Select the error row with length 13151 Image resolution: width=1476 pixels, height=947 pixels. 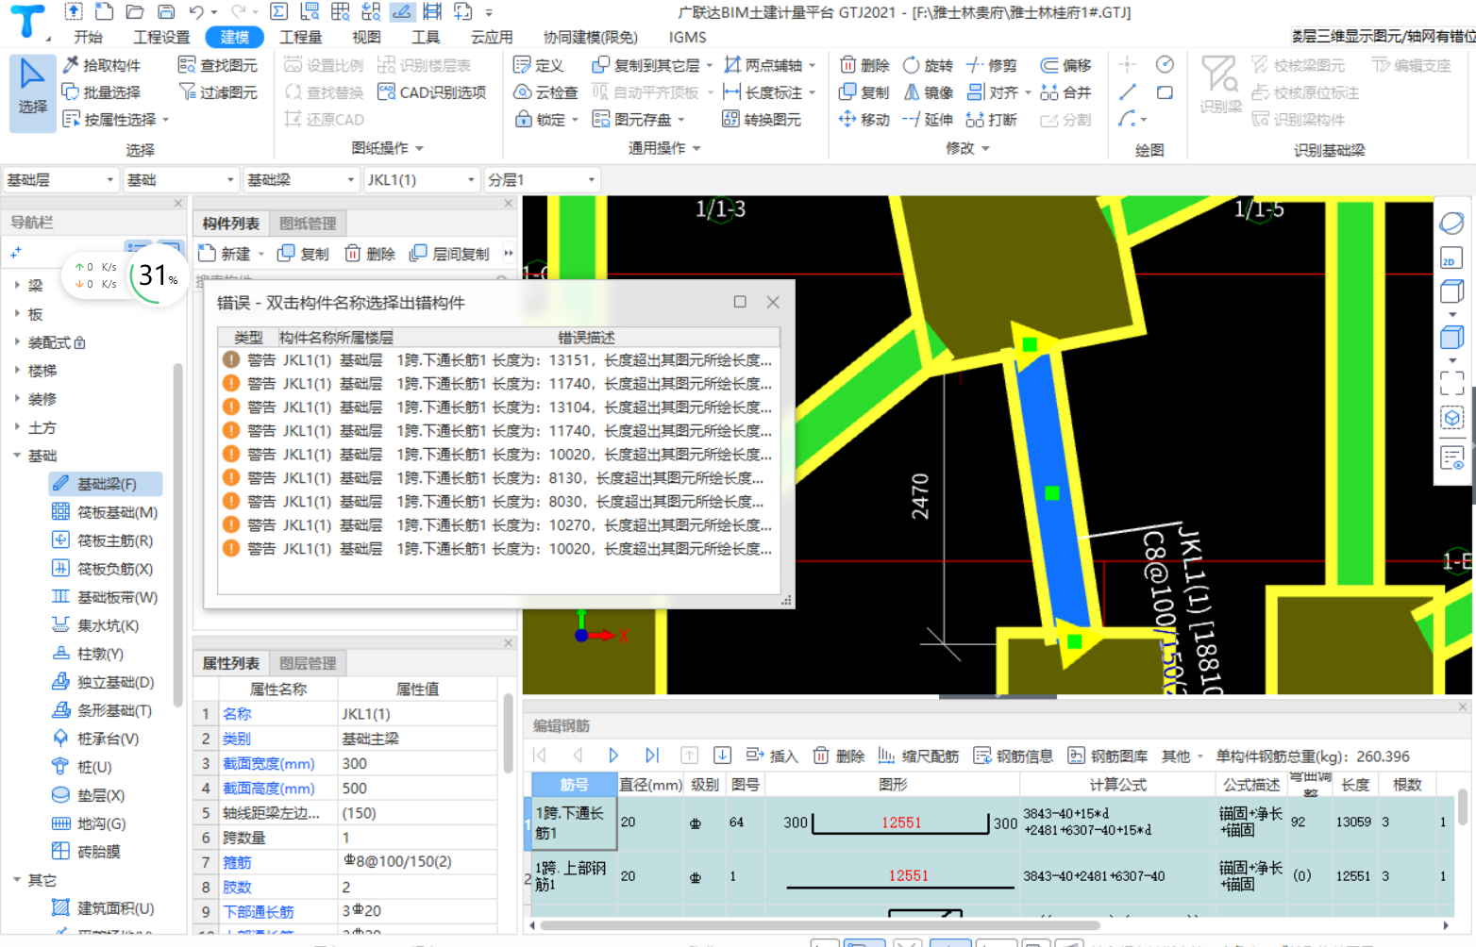pyautogui.click(x=498, y=359)
